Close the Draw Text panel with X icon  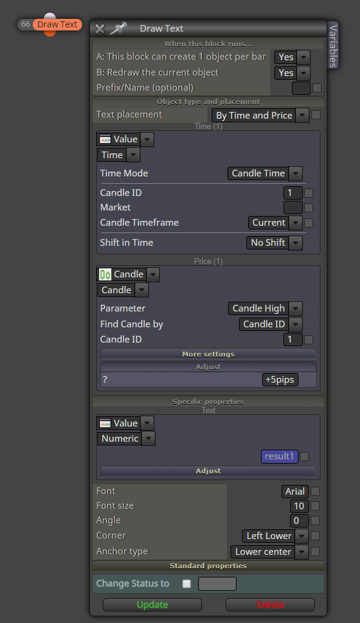coord(100,29)
